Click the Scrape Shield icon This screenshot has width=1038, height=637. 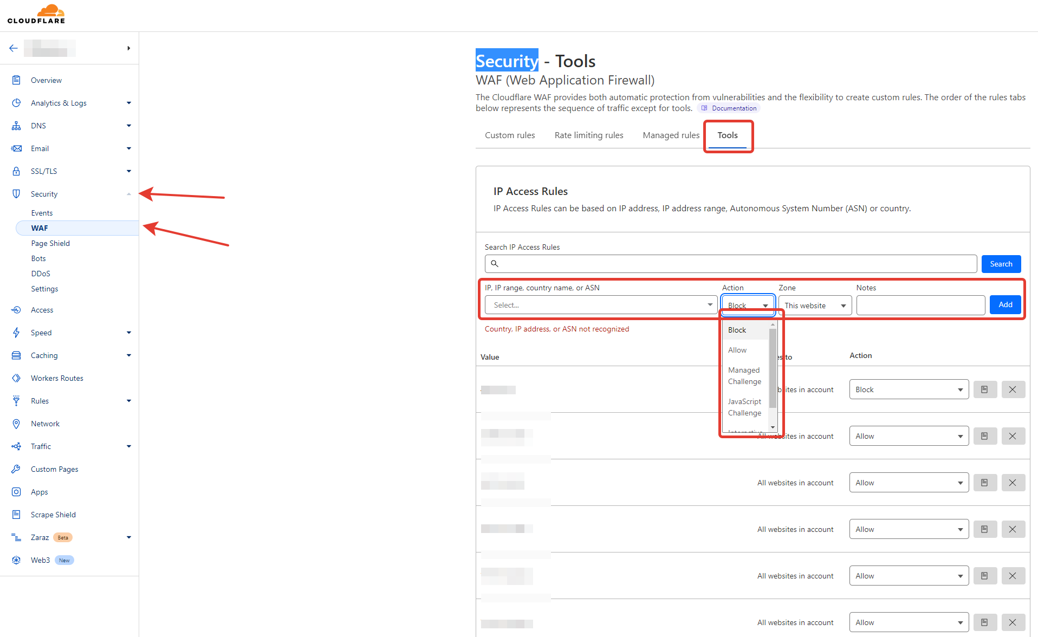(x=16, y=515)
